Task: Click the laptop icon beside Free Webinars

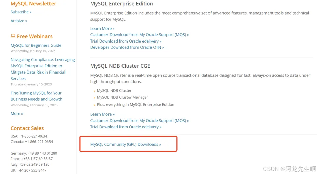Action: [13, 36]
